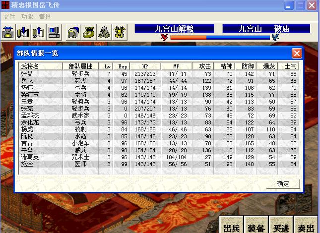Select the 孟邦杰 row
Screen dimensions: 320x233
pyautogui.click(x=159, y=116)
